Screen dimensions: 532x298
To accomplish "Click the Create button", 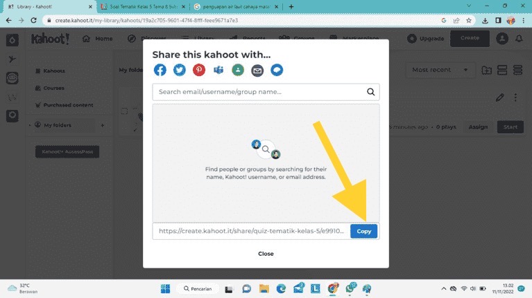I will [x=470, y=38].
